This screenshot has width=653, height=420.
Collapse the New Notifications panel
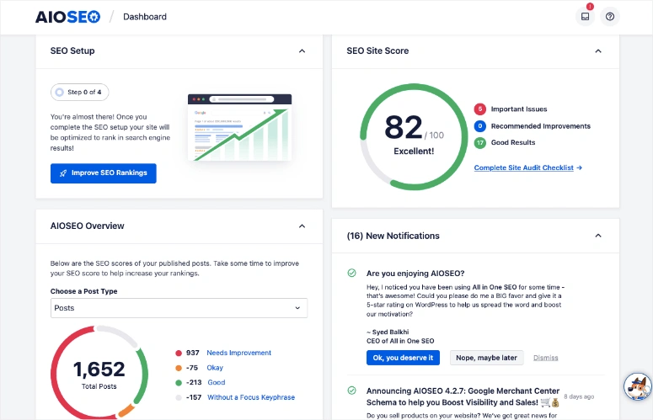(x=598, y=236)
